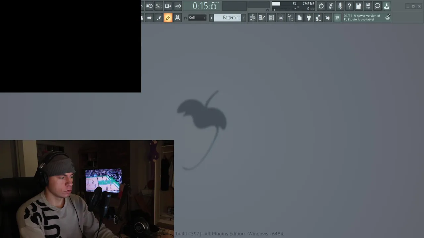This screenshot has height=238, width=424.
Task: Open the Mixer view icon
Action: [281, 18]
